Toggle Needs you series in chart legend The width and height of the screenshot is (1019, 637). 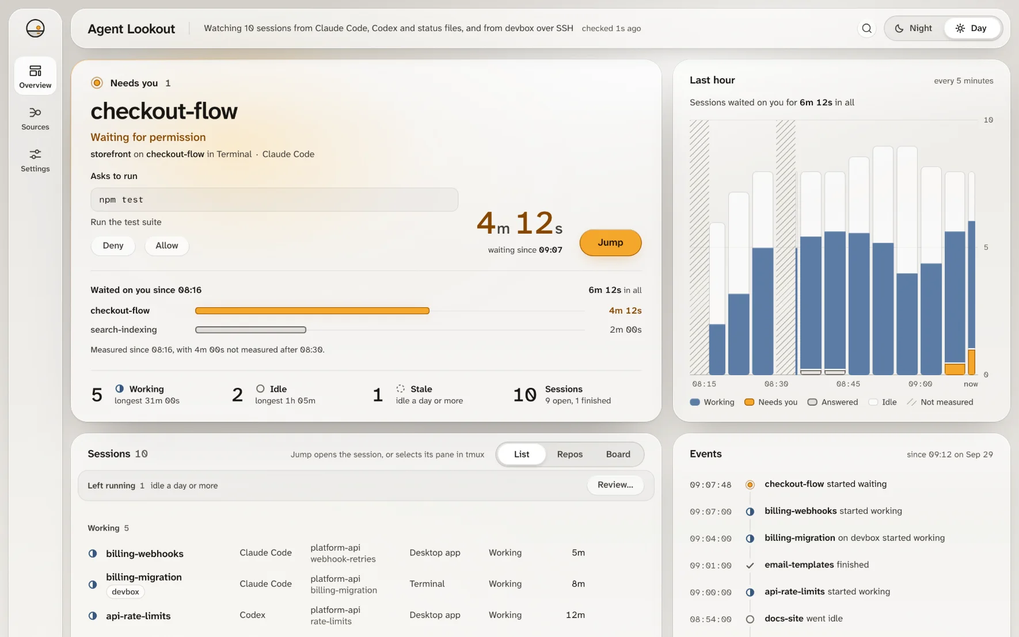click(x=771, y=402)
